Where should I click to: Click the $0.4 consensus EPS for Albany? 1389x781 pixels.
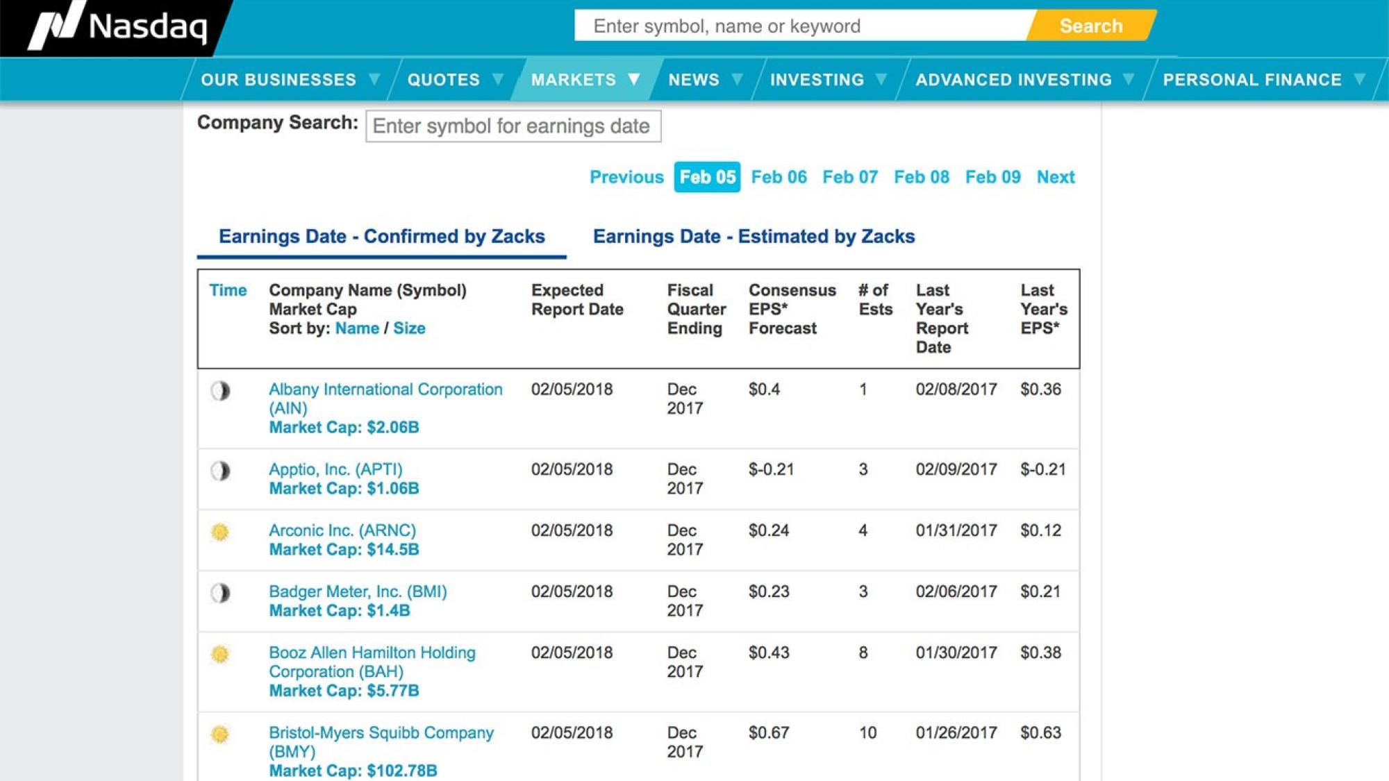tap(764, 389)
